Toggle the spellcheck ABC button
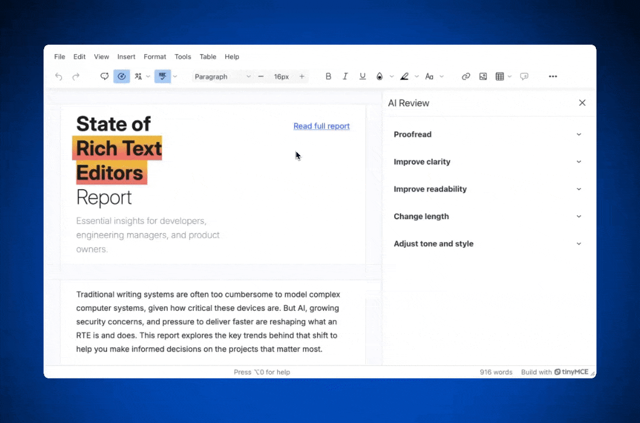Image resolution: width=640 pixels, height=423 pixels. (162, 76)
